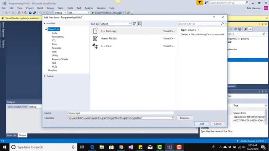Switch item list to small icons view

(139, 24)
